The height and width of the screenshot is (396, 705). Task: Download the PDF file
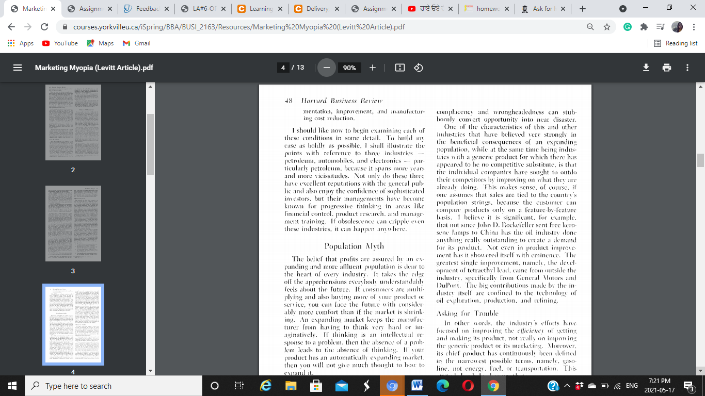(646, 68)
